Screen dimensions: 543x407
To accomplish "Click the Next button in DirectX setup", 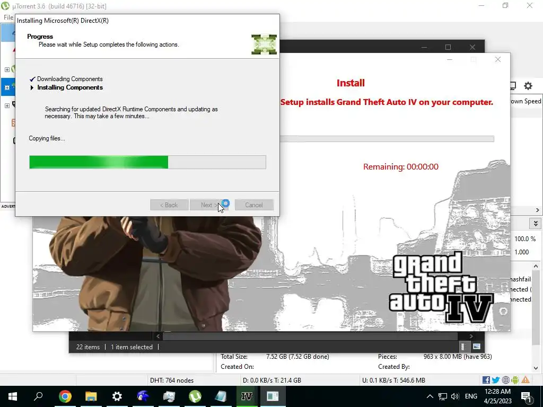I will [209, 205].
